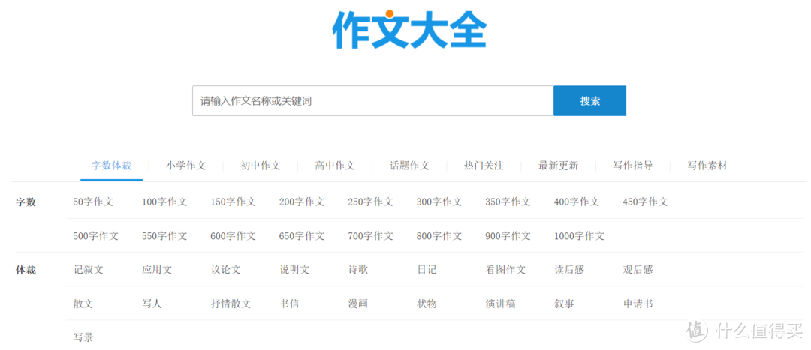Focus the essay name search field
The image size is (811, 350).
373,100
